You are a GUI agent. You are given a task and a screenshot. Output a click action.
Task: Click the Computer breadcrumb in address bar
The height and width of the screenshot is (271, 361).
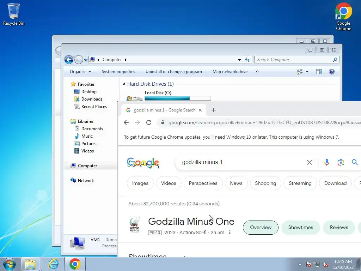point(112,60)
